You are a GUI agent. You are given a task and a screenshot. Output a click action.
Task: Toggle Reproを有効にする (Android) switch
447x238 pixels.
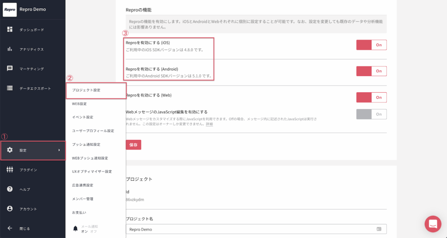pos(371,71)
